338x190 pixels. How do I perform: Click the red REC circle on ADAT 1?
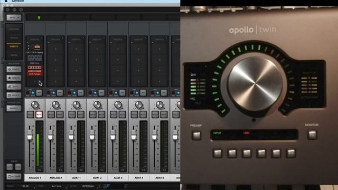(x=69, y=93)
